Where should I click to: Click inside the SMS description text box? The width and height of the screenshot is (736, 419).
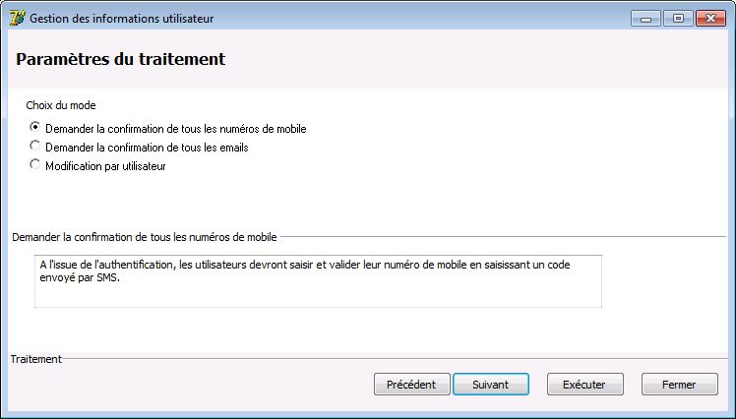pyautogui.click(x=318, y=281)
